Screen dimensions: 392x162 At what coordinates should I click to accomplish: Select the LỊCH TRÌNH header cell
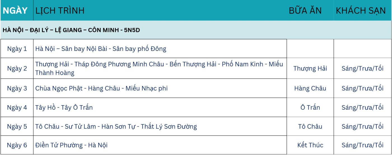pos(160,10)
